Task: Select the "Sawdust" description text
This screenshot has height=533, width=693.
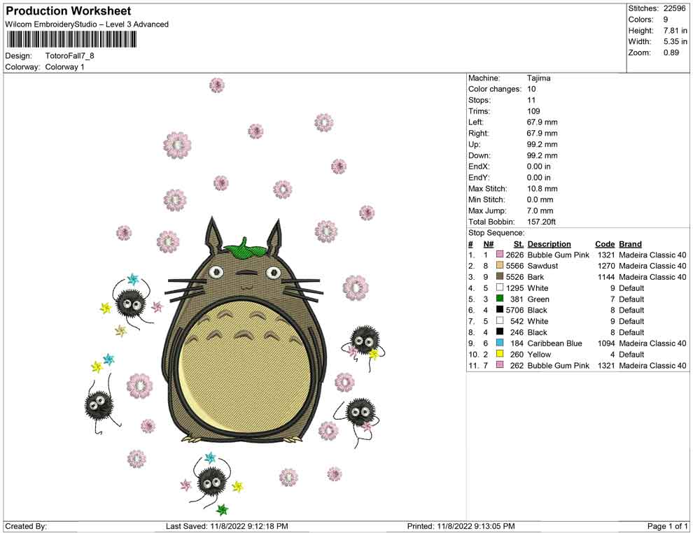Action: (542, 266)
